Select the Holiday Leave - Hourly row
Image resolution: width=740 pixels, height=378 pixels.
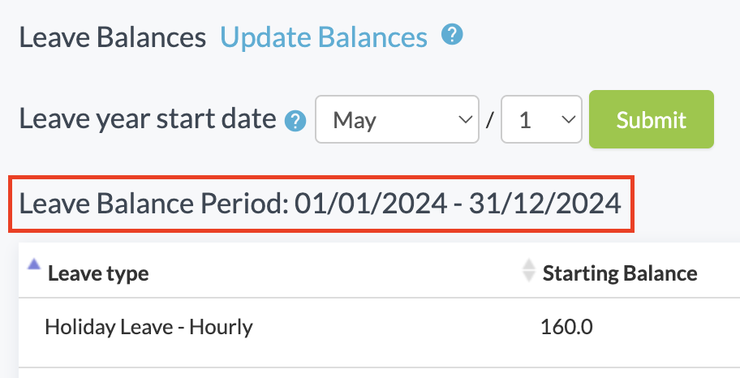(x=149, y=328)
